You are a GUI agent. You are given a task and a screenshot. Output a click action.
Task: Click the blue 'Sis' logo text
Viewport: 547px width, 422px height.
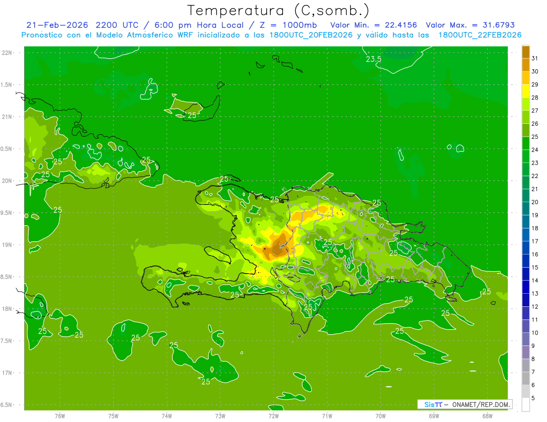pyautogui.click(x=429, y=404)
